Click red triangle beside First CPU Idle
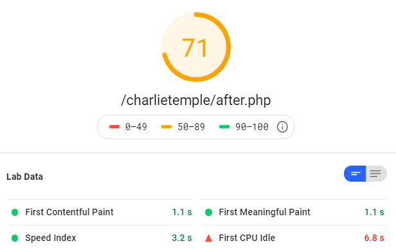Screen dimensions: 396x250 pos(208,238)
